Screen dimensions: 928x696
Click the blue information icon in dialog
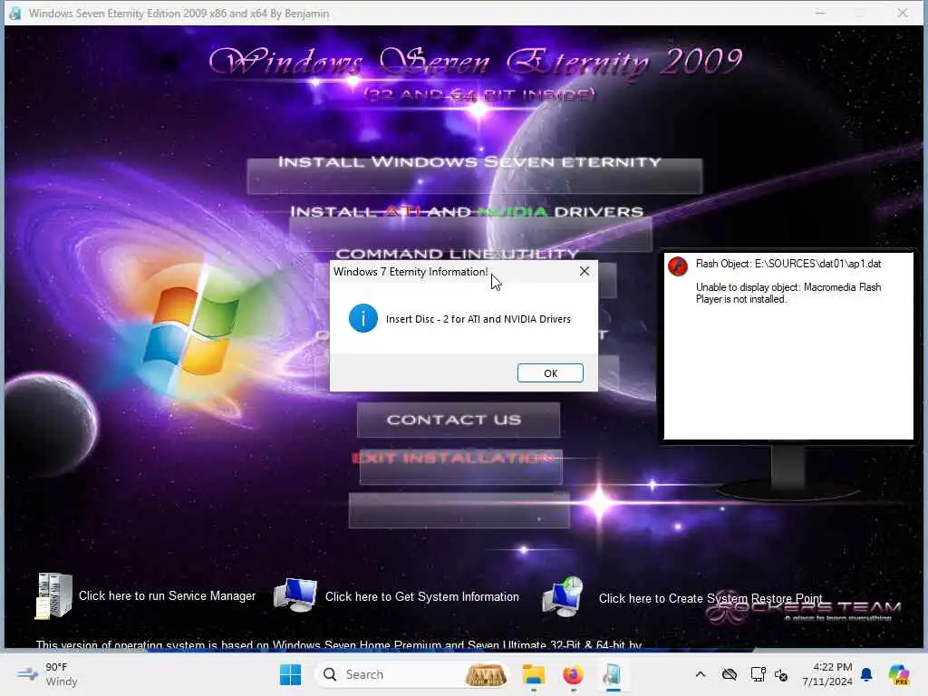click(x=362, y=318)
